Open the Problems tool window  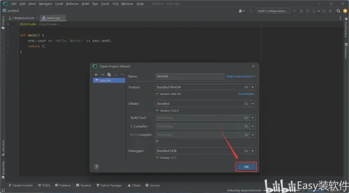click(63, 186)
